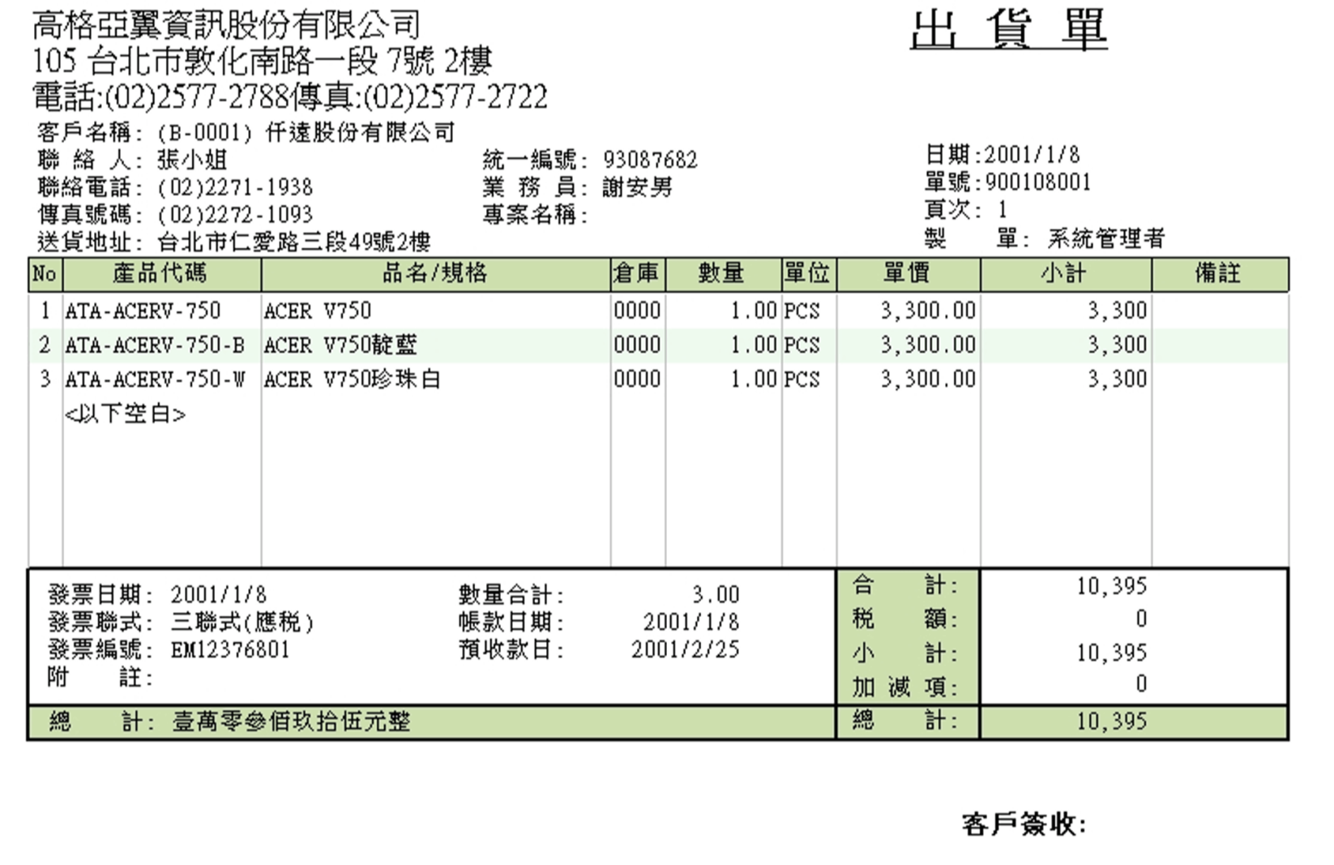Viewport: 1334px width, 865px height.
Task: Click the 客戶簽收 signature label
Action: click(1024, 825)
